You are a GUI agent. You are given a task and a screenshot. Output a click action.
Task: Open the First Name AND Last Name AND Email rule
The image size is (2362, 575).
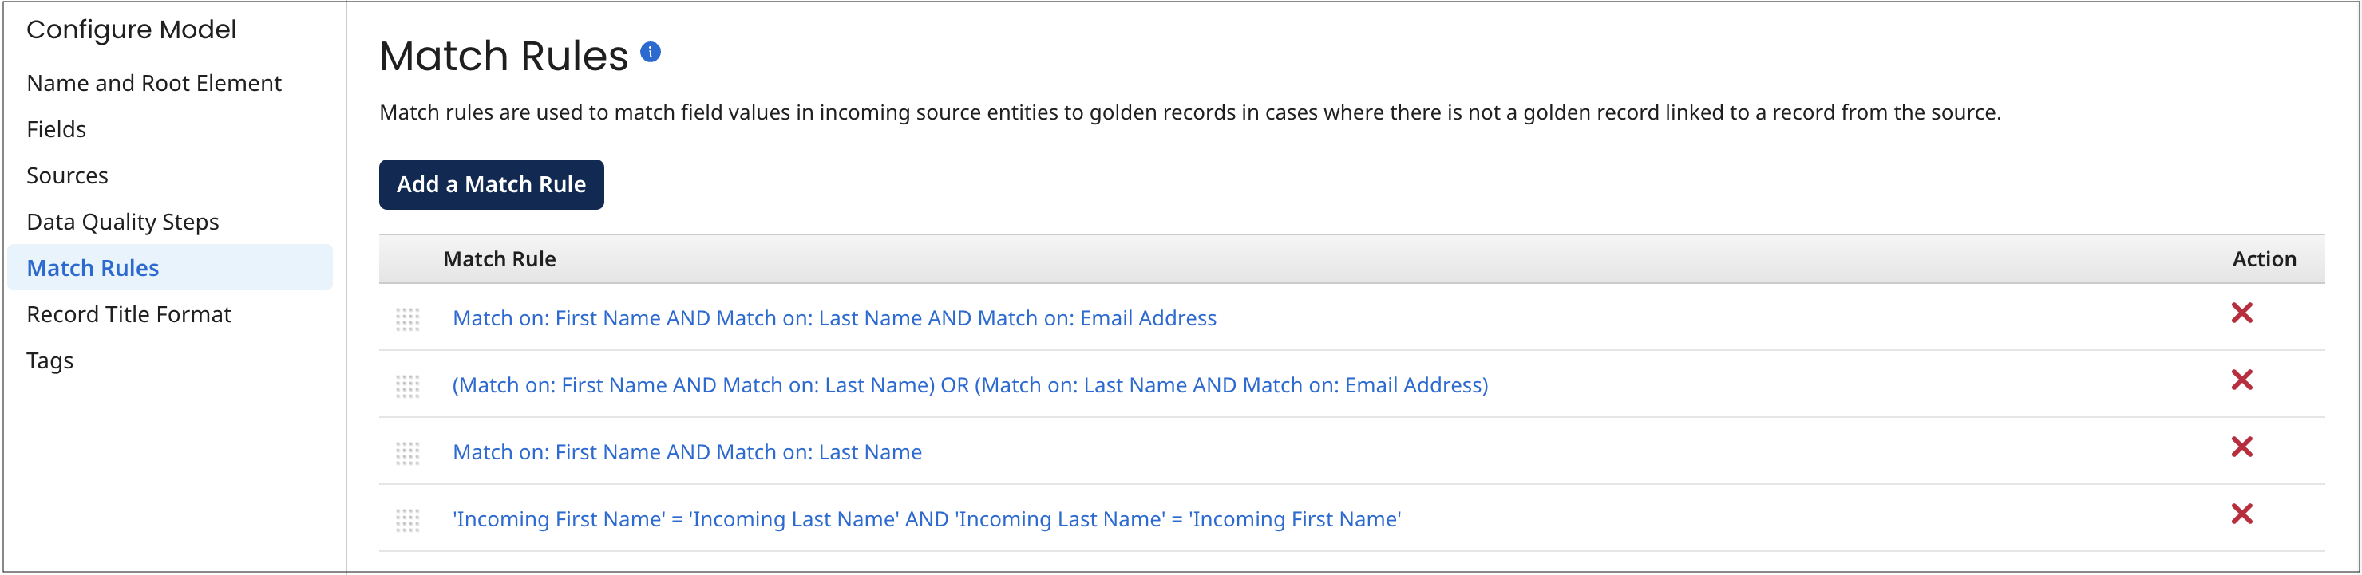833,317
